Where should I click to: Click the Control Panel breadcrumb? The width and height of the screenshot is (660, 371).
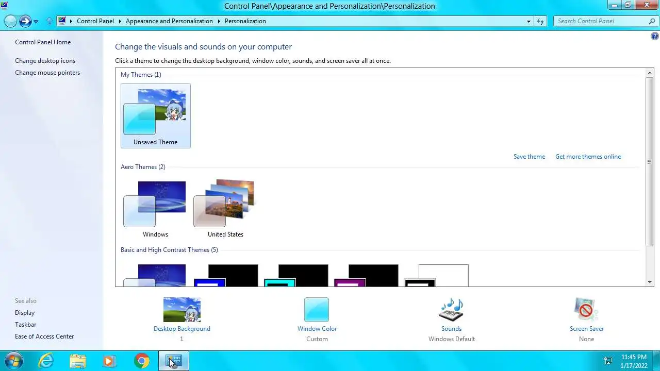95,21
